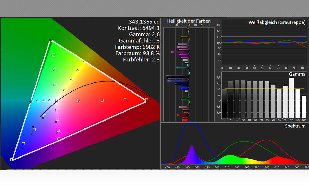309x185 pixels.
Task: Click the 130 label on Weißabgleich axis
Action: tap(219, 25)
